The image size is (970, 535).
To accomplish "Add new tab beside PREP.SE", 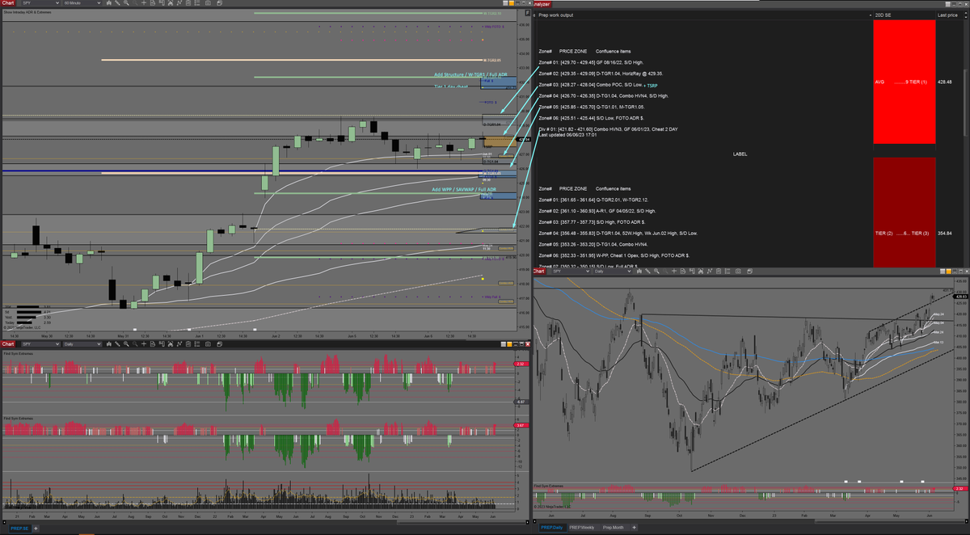I will click(x=36, y=529).
